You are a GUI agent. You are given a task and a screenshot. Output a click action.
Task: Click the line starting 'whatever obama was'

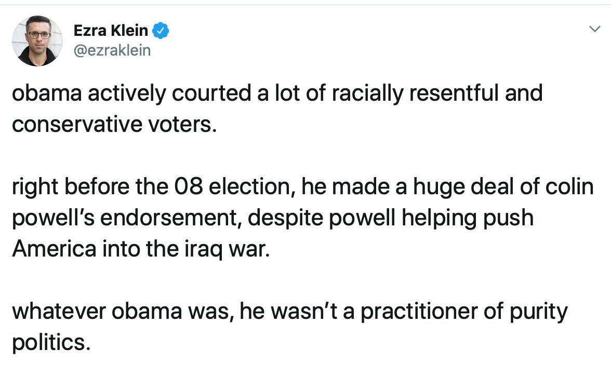pos(290,312)
